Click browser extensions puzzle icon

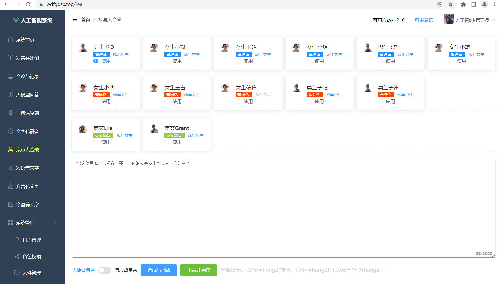point(463,4)
